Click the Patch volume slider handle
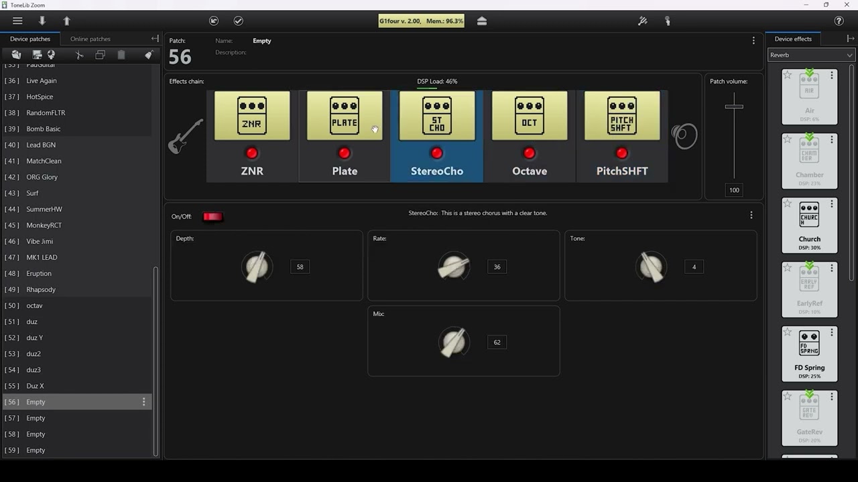This screenshot has height=482, width=858. pos(734,106)
